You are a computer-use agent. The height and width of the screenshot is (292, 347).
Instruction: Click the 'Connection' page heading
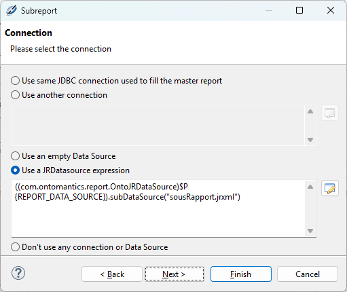tap(29, 33)
